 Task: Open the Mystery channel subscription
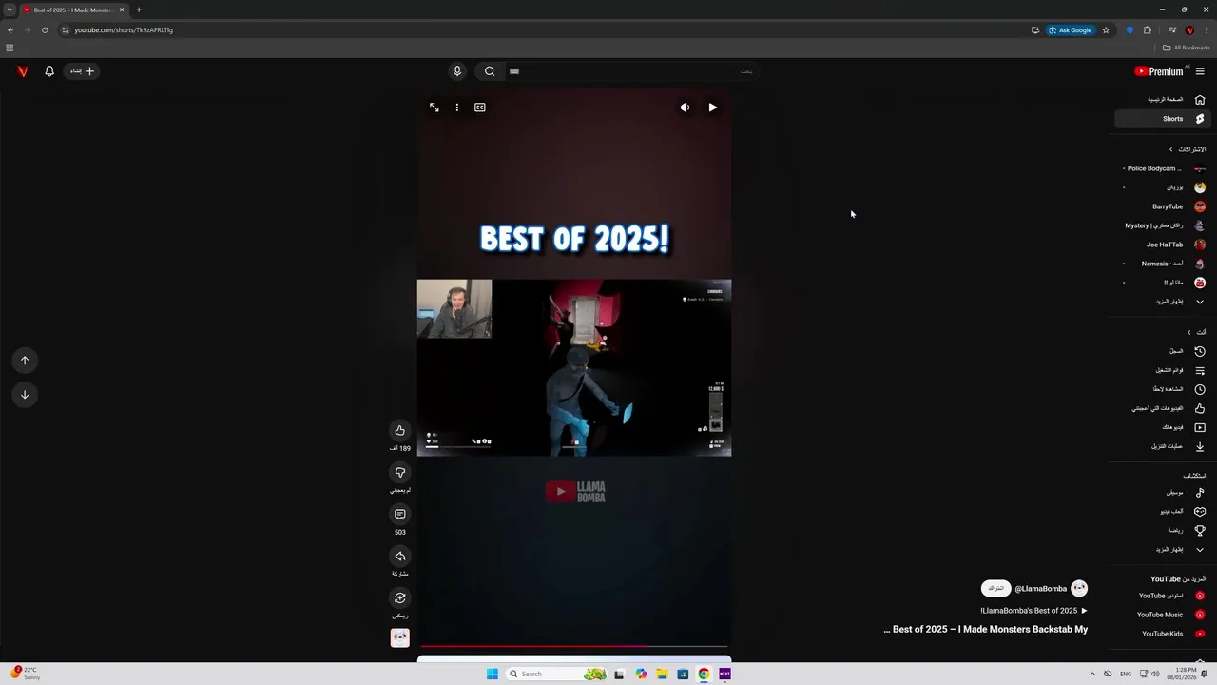[x=1163, y=225]
